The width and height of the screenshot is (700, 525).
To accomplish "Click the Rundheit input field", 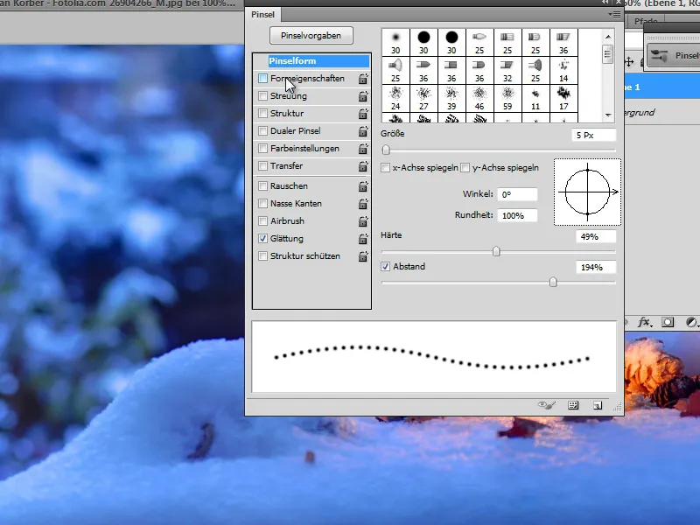I will (517, 215).
